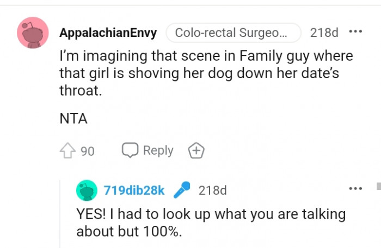This screenshot has width=381, height=248.
Task: Click the Family guy comment text
Action: point(206,73)
